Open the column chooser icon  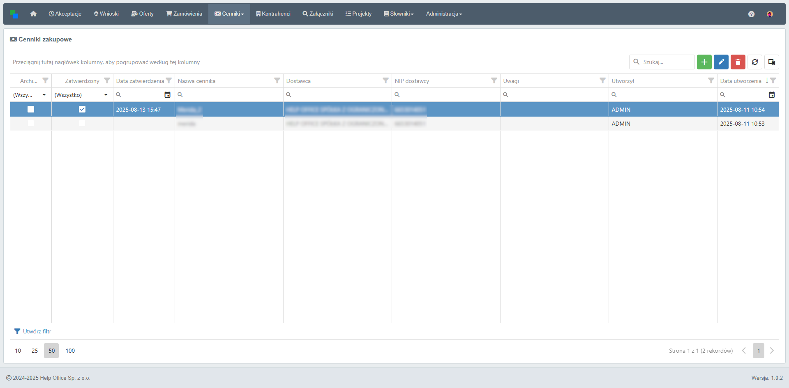(x=771, y=62)
